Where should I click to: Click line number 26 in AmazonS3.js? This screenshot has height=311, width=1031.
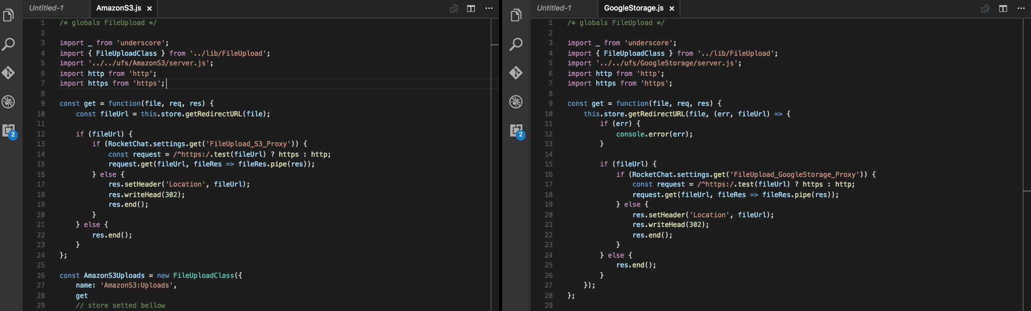[x=41, y=275]
